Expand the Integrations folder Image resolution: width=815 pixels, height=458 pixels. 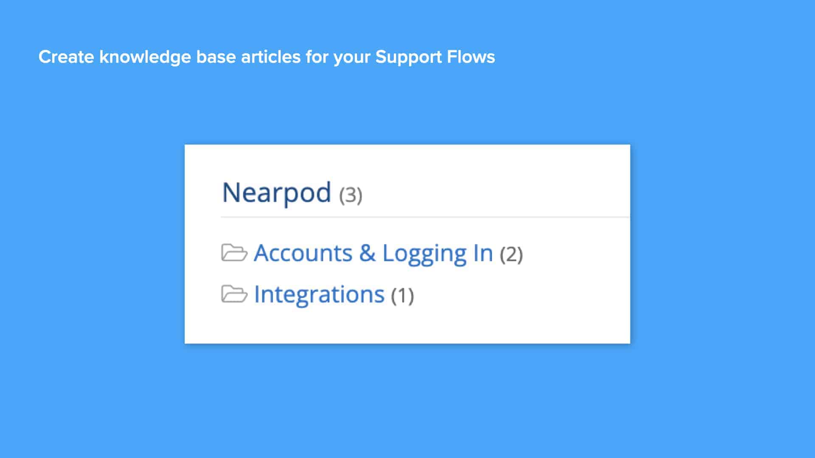(x=318, y=293)
